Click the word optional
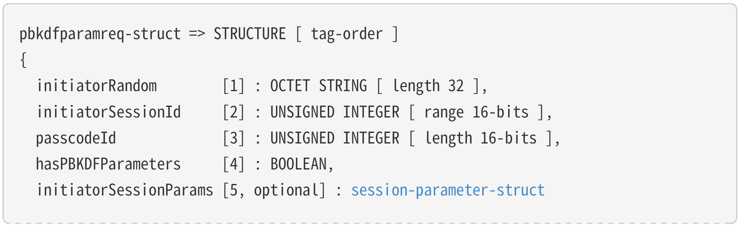This screenshot has height=226, width=740. (x=286, y=190)
